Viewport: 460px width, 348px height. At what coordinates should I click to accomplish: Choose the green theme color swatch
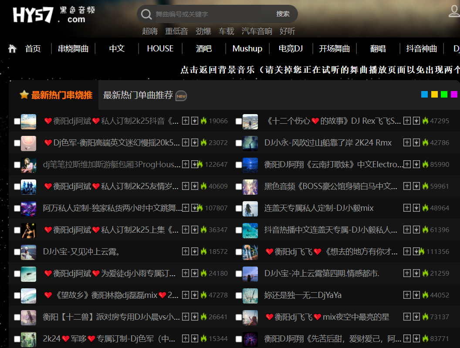444,95
